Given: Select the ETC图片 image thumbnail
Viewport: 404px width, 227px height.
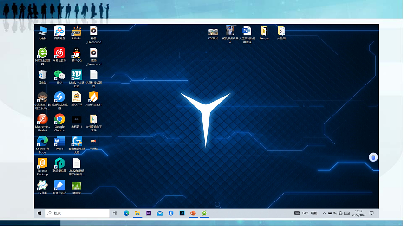Looking at the screenshot, I should (x=213, y=32).
